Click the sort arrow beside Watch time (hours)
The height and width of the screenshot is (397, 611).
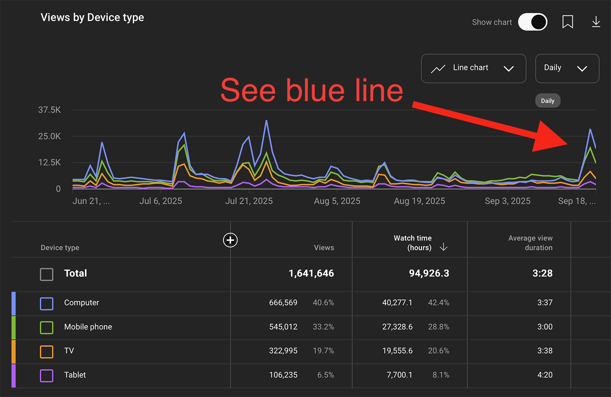pos(443,247)
